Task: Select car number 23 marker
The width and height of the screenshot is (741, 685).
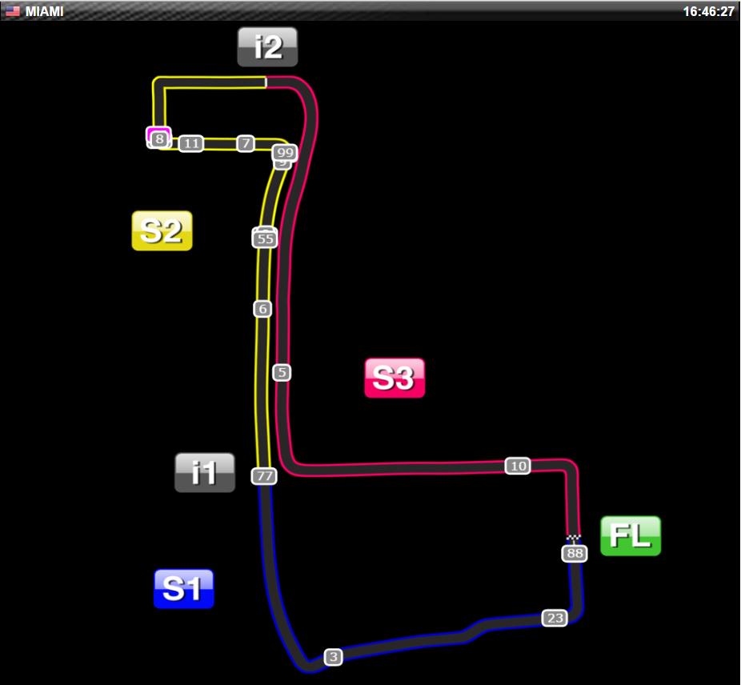Action: pos(555,618)
